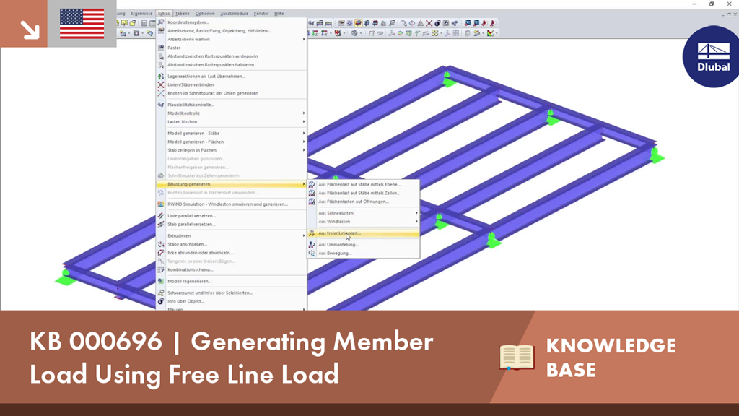Click the RWIND Simulation icon
The image size is (739, 416).
161,204
